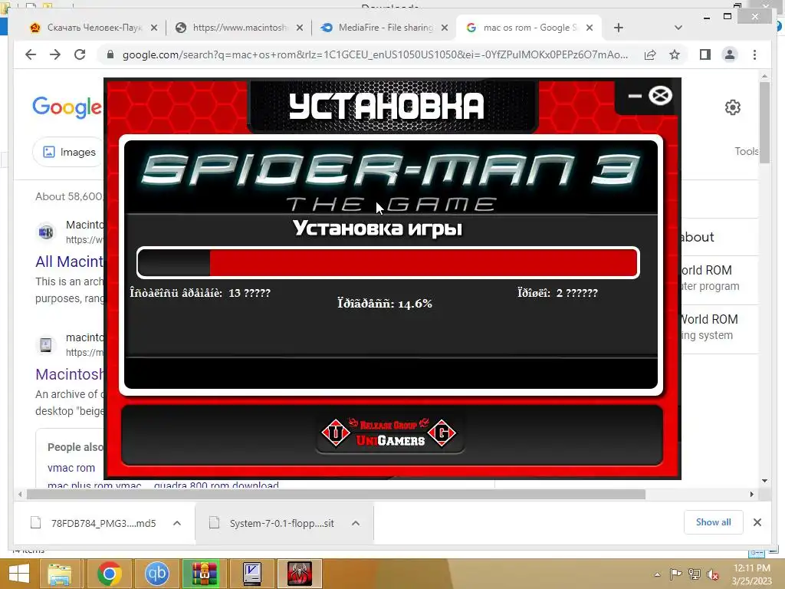The height and width of the screenshot is (589, 785).
Task: Open menu for System-7-0.1-flopp sit download
Action: 356,523
